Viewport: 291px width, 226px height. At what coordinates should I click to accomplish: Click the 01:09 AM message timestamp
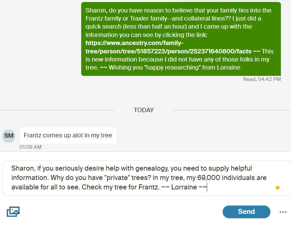(31, 147)
